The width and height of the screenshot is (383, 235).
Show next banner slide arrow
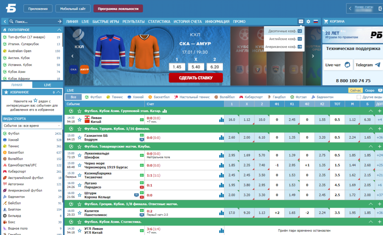[313, 56]
